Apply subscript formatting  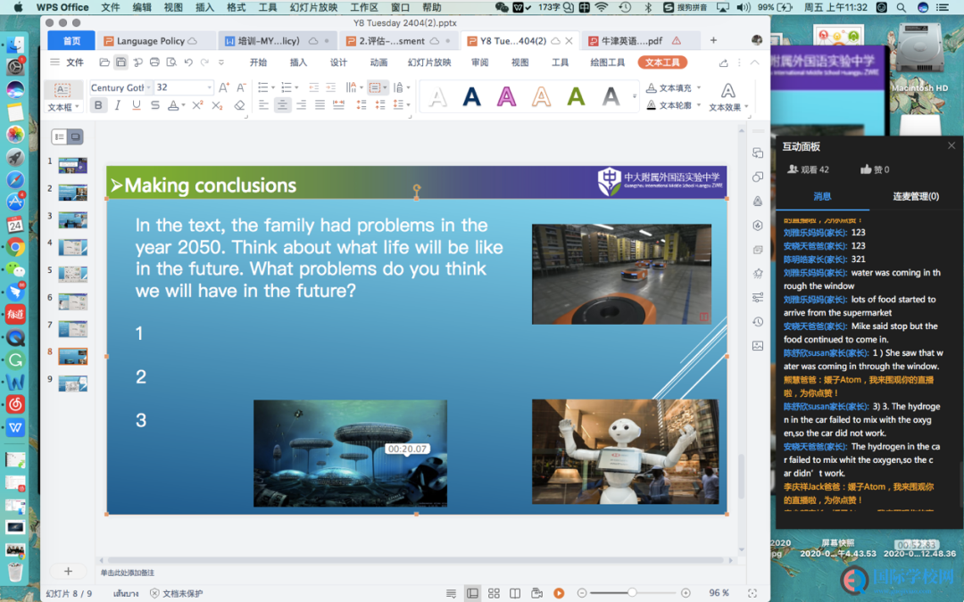coord(217,105)
